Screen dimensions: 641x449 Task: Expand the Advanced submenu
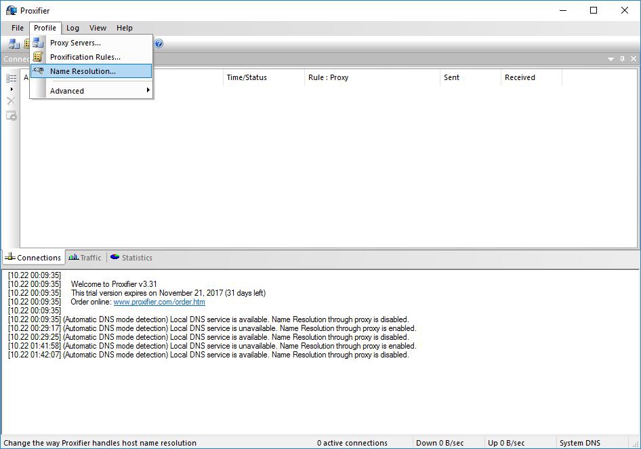(91, 91)
